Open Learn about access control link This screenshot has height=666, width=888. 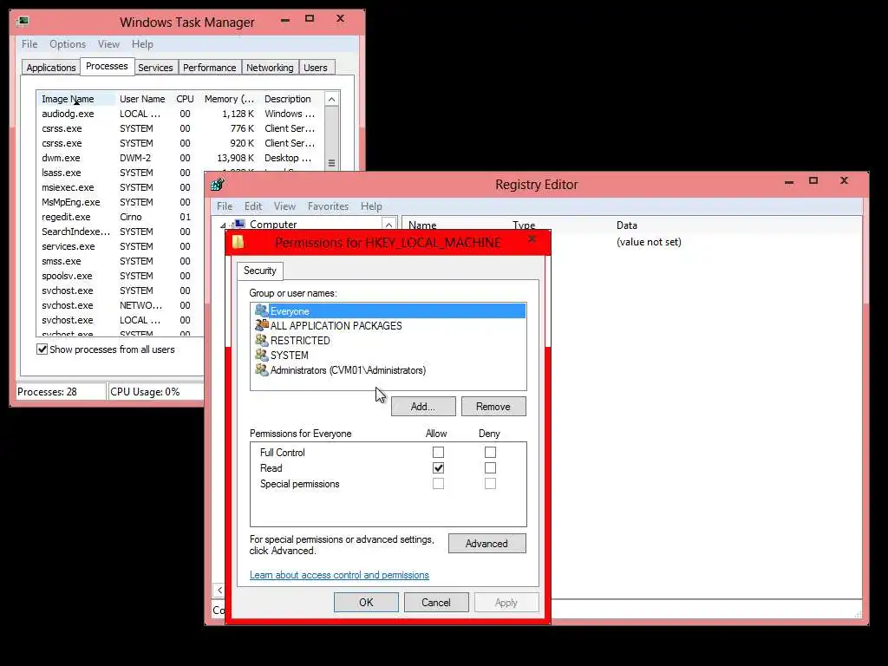(339, 575)
